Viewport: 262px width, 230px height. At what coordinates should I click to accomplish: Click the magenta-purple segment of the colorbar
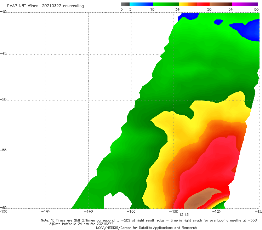click(245, 4)
